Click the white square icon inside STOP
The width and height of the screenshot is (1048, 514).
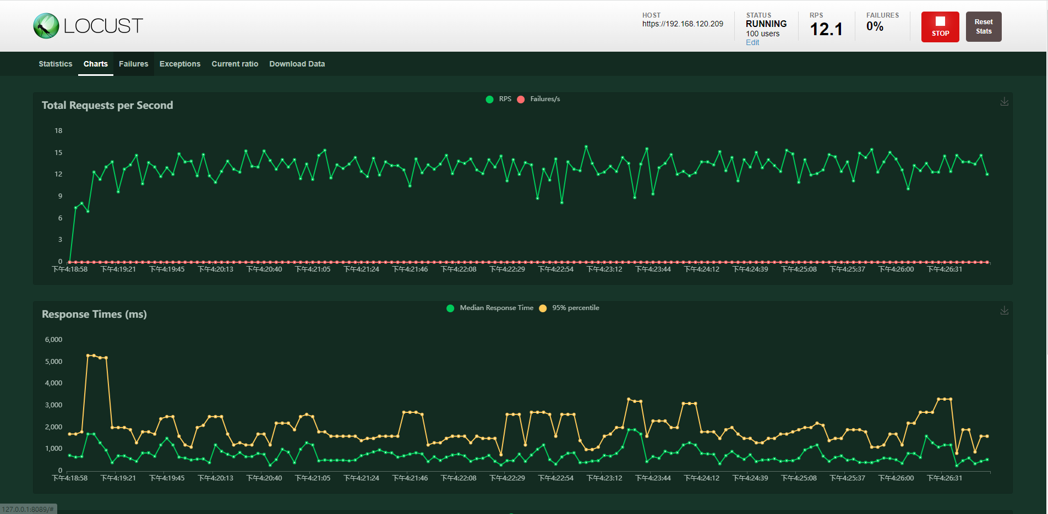point(940,21)
